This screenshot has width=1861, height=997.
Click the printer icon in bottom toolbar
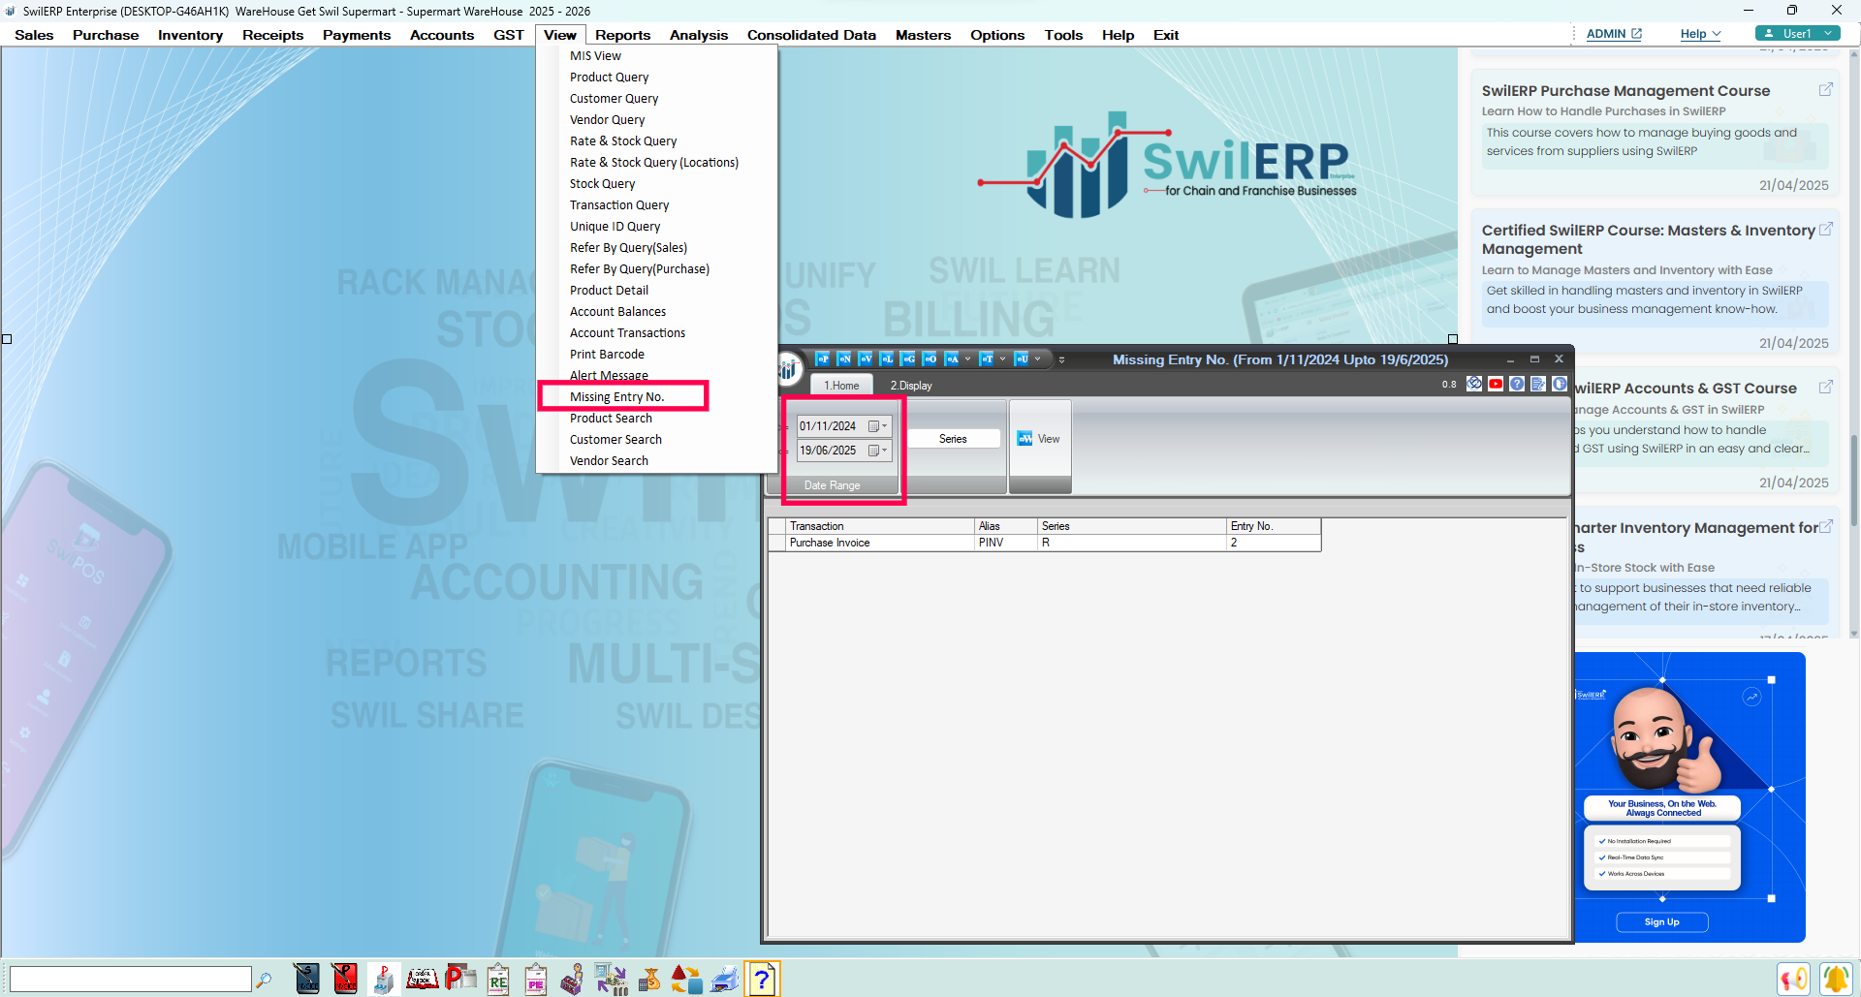pos(725,979)
